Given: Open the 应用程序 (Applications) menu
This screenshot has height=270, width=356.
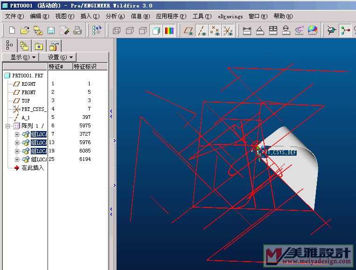Looking at the screenshot, I should (171, 16).
